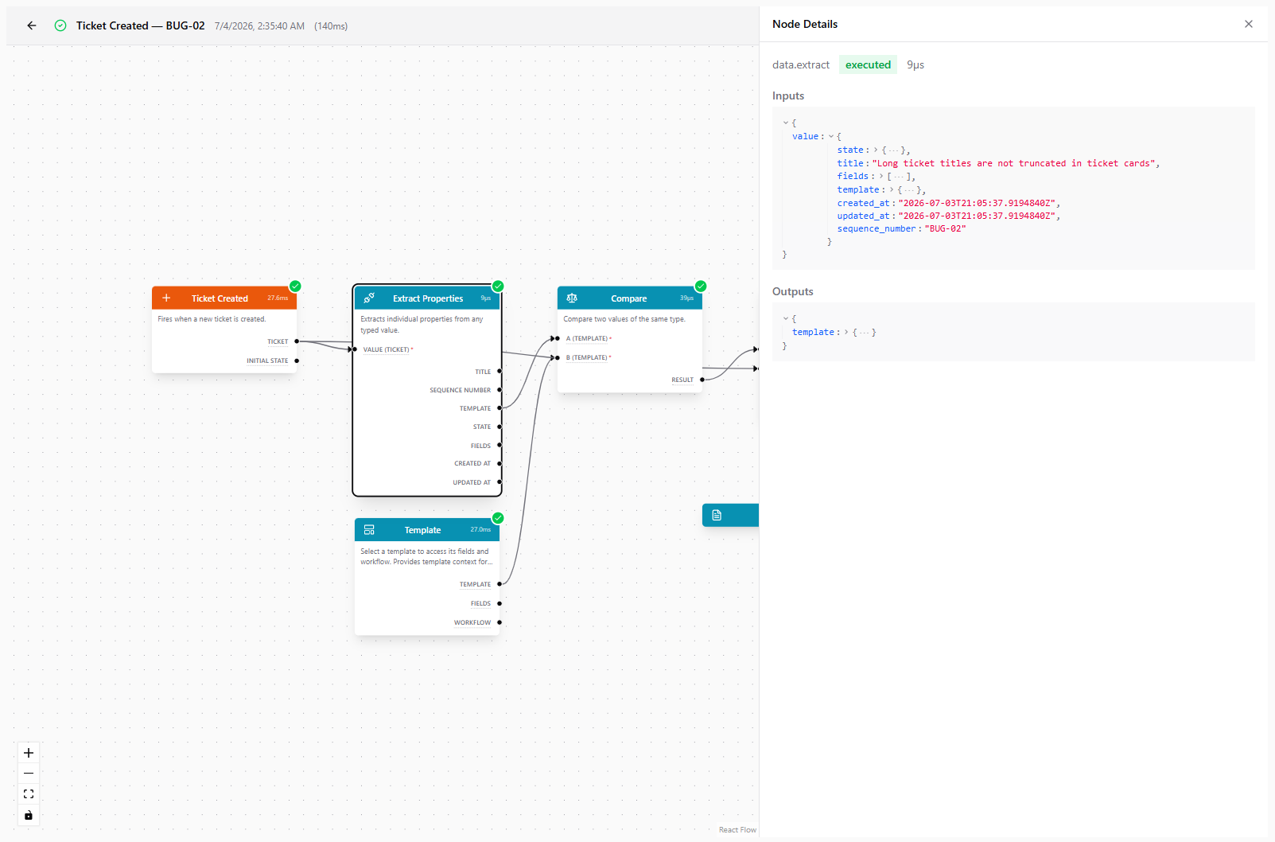
Task: Click the UPDATED AT output handle
Action: [x=500, y=482]
